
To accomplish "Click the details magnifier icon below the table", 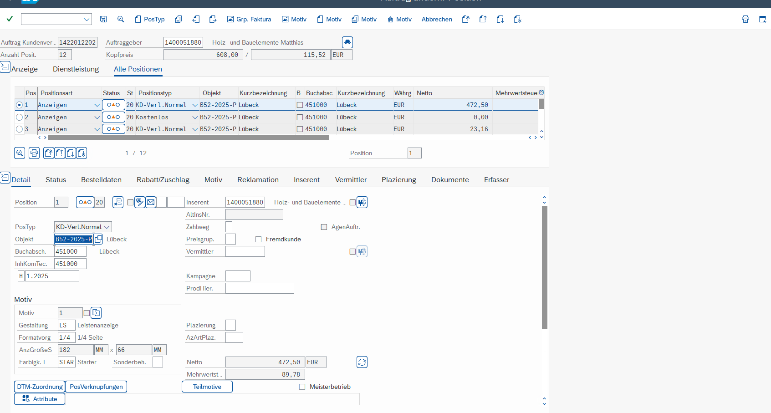I will 20,153.
